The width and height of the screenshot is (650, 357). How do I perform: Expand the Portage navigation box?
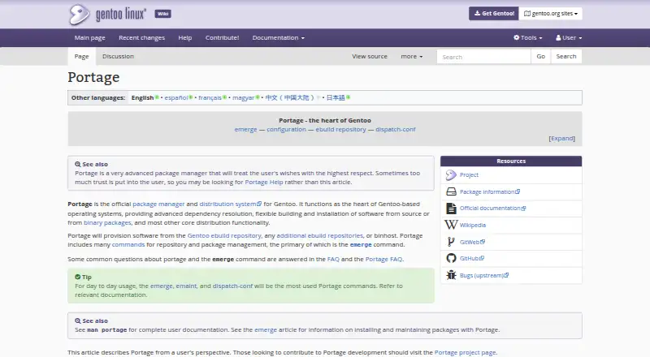point(561,138)
